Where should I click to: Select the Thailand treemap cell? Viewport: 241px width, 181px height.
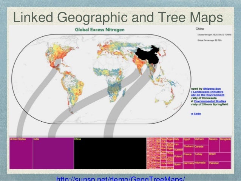click(188, 149)
